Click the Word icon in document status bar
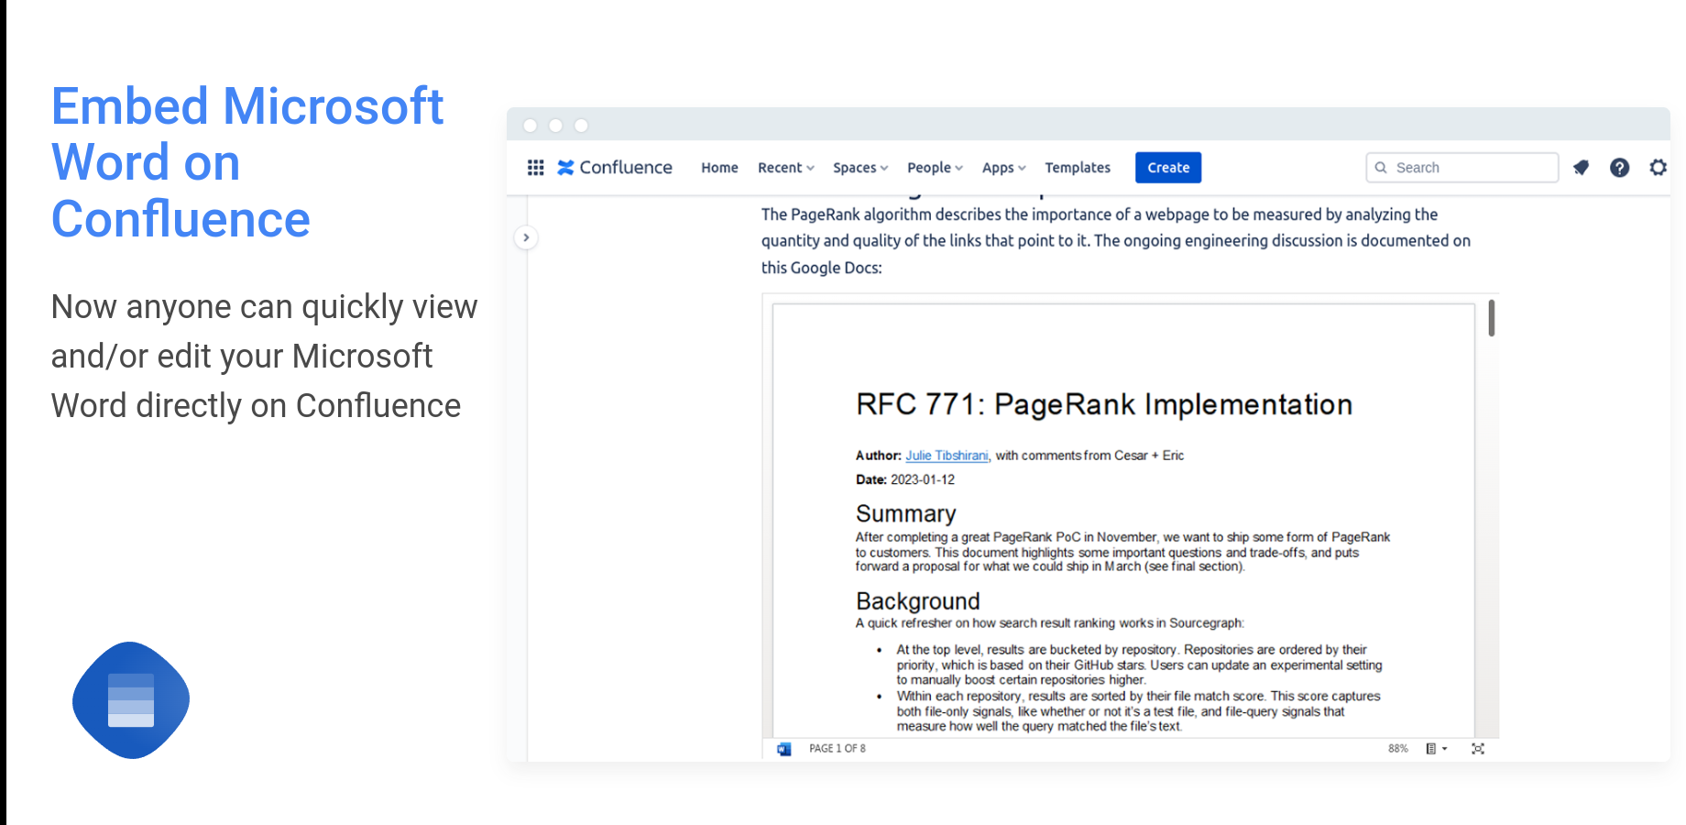This screenshot has height=825, width=1686. tap(784, 749)
